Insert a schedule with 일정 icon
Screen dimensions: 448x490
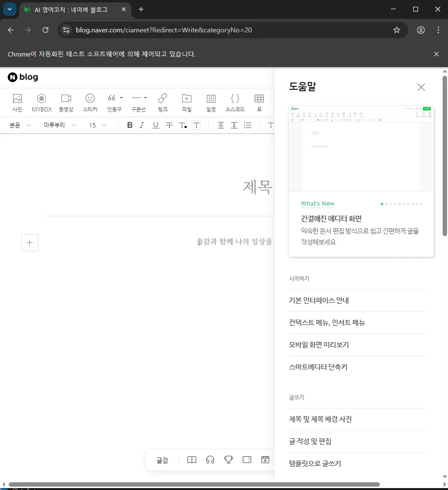pyautogui.click(x=211, y=102)
